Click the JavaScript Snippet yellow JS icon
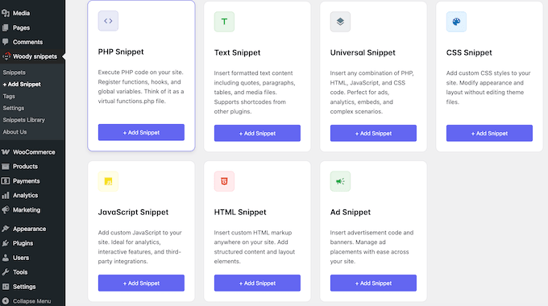548x306 pixels. 108,181
